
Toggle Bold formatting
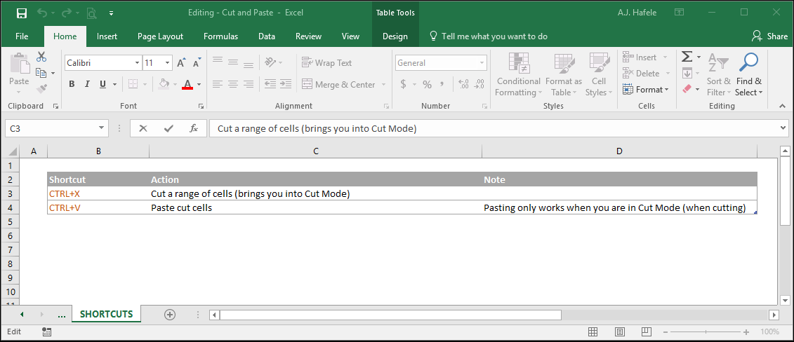coord(72,84)
